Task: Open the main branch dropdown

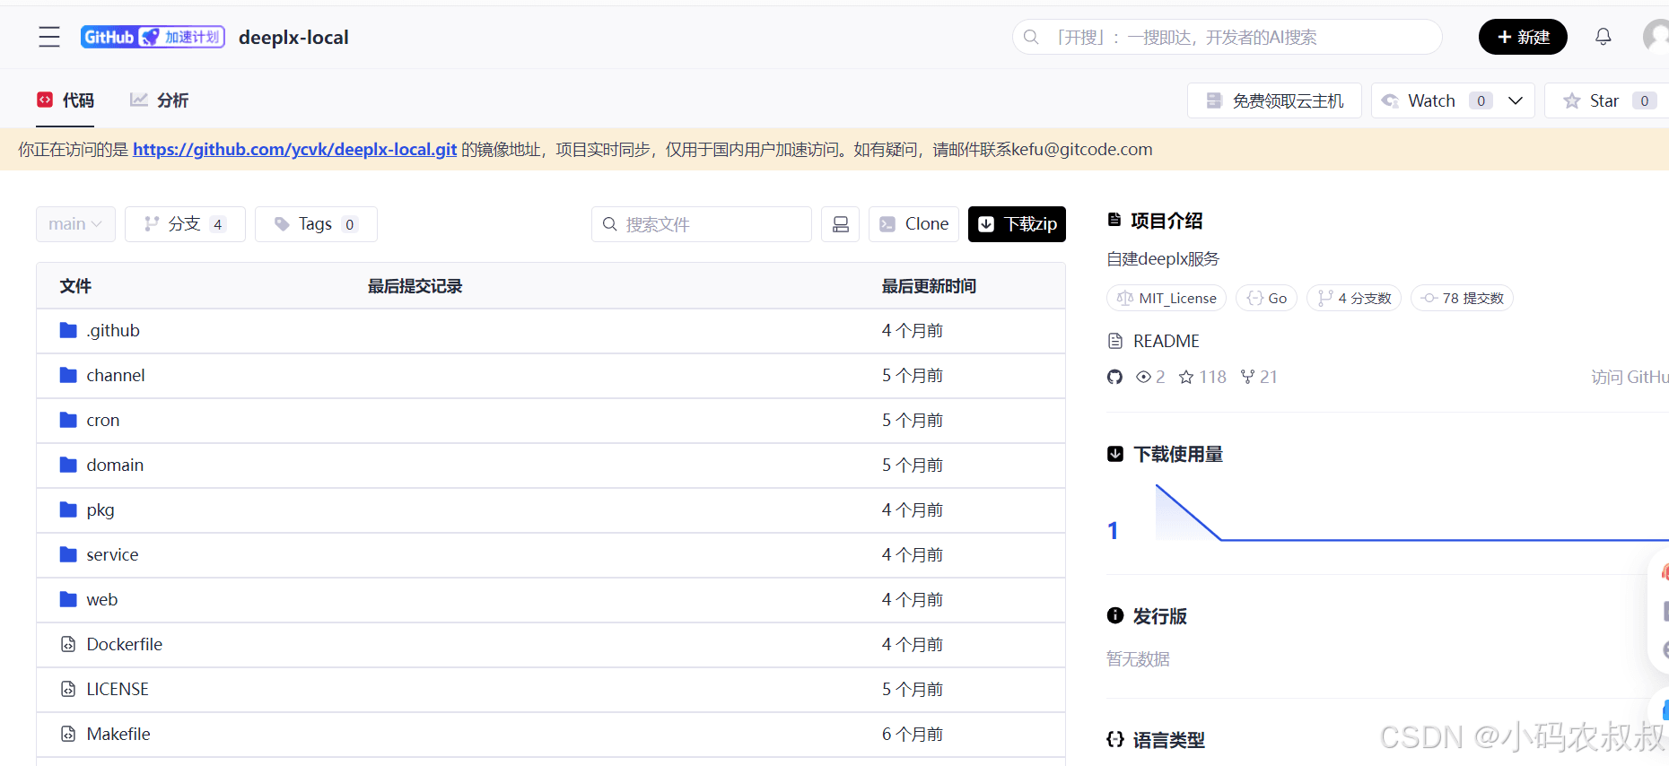Action: tap(75, 224)
